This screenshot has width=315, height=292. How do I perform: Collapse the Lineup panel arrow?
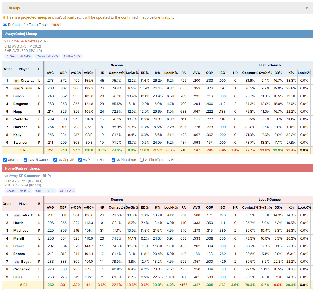307,8
